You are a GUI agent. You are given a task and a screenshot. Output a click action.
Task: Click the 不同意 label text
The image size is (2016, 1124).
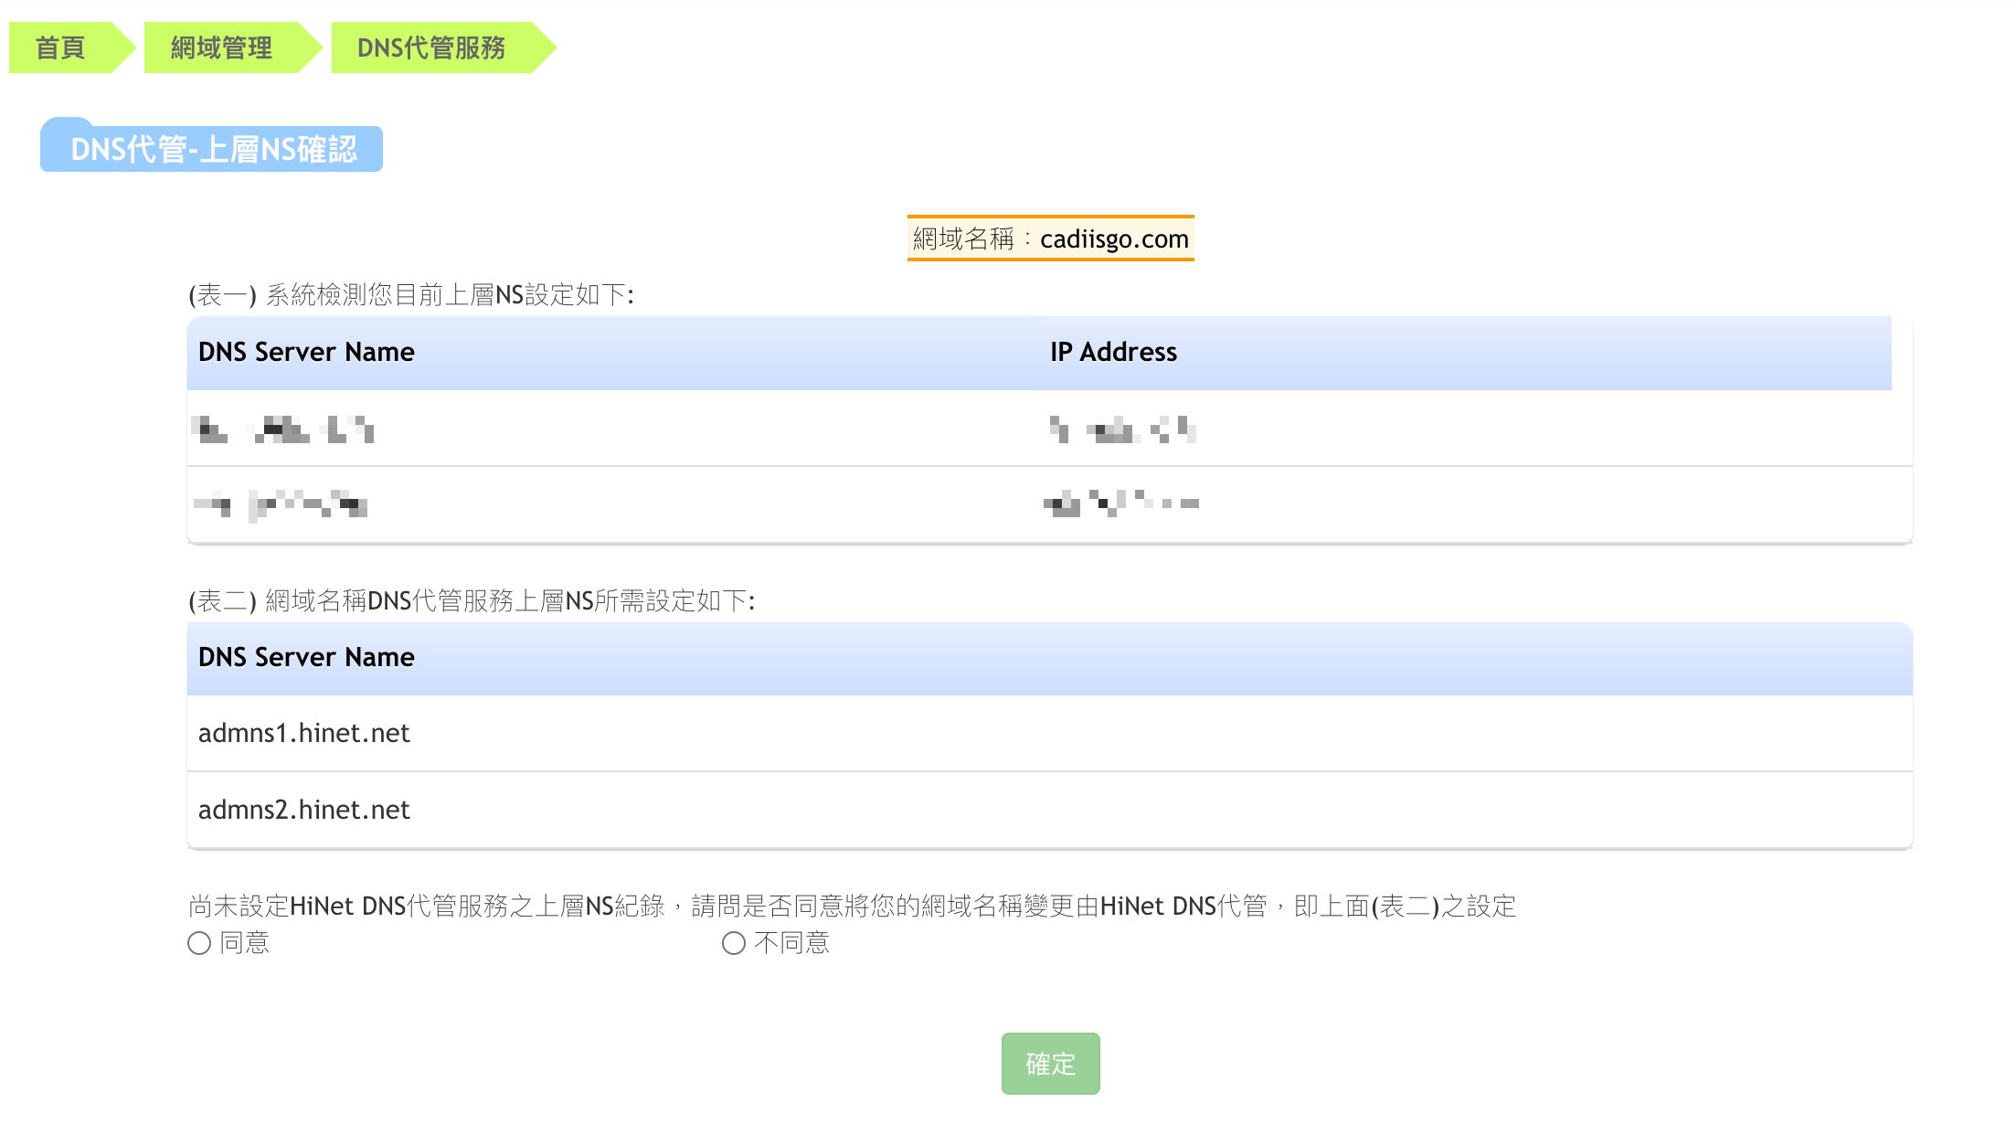pyautogui.click(x=792, y=943)
